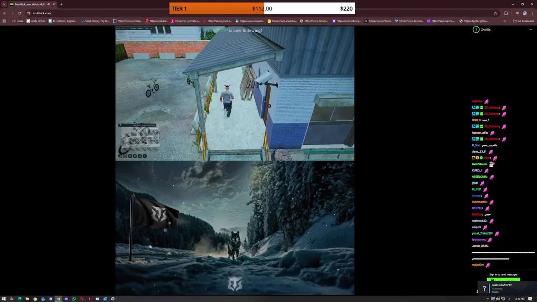Screen dimensions: 537x302
Task: Open the ar.onlymp3 bookmark
Action: click(217, 21)
